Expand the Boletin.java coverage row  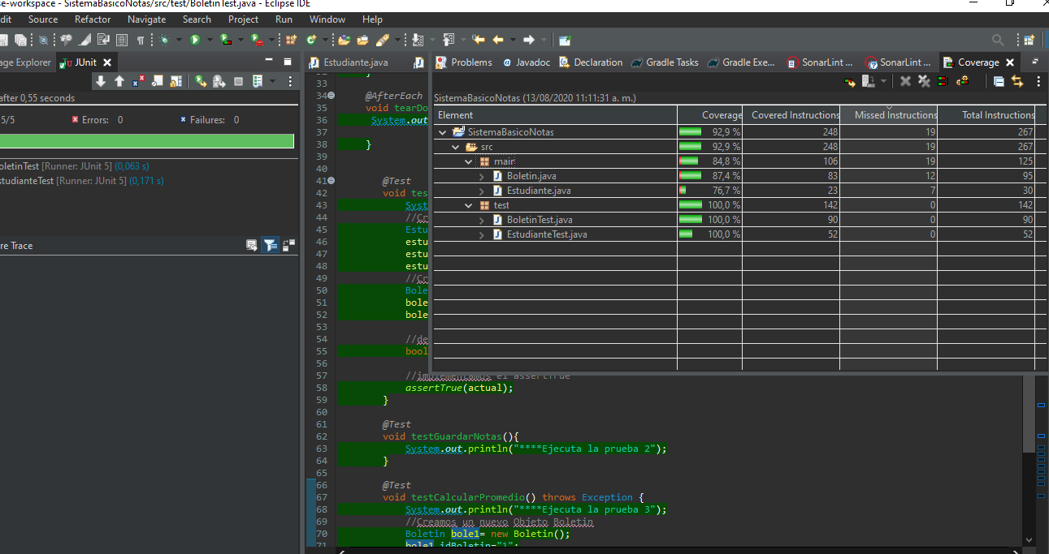[x=482, y=176]
